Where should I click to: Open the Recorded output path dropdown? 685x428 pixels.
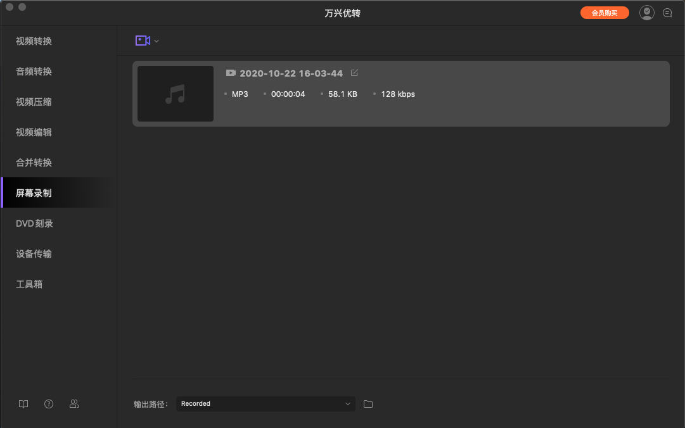tap(265, 403)
